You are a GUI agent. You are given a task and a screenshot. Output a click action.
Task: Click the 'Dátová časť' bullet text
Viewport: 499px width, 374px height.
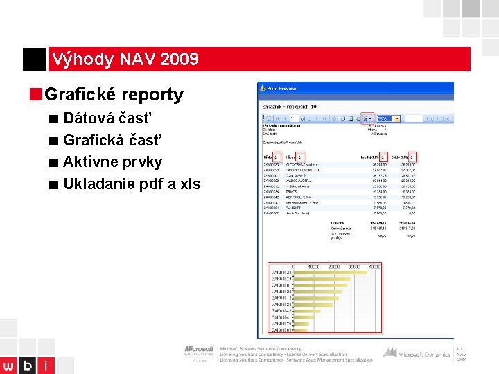[107, 118]
